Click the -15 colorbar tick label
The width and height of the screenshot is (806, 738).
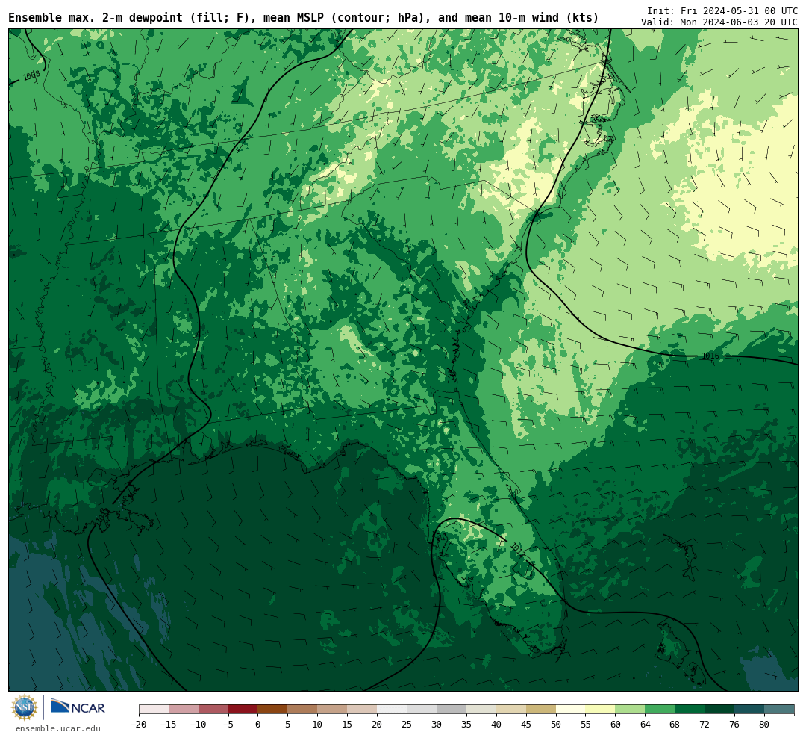169,725
